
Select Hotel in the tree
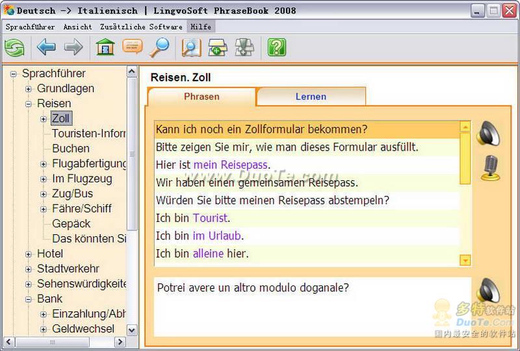click(x=50, y=254)
